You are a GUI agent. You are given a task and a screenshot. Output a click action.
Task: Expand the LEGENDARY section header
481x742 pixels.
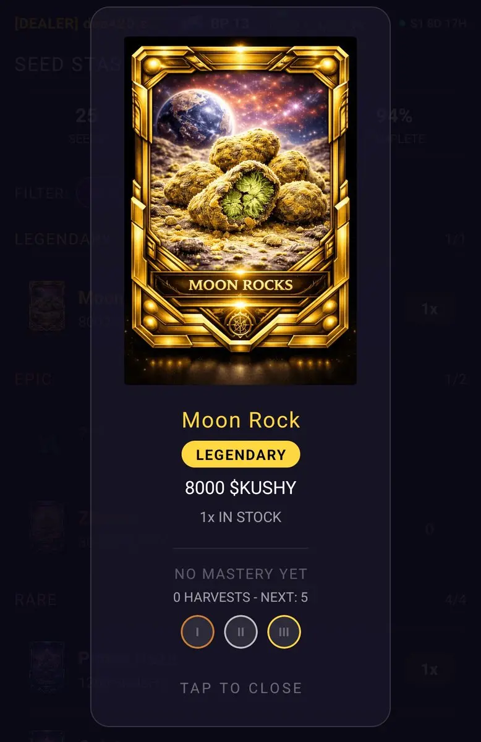point(53,239)
